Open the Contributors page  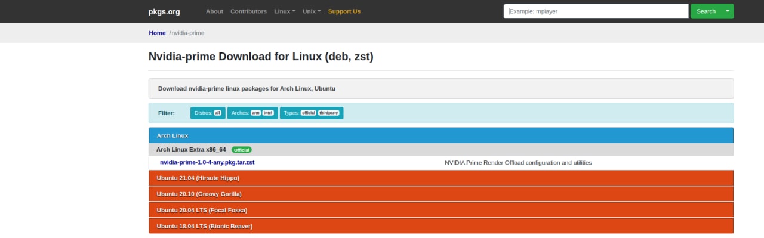(248, 11)
